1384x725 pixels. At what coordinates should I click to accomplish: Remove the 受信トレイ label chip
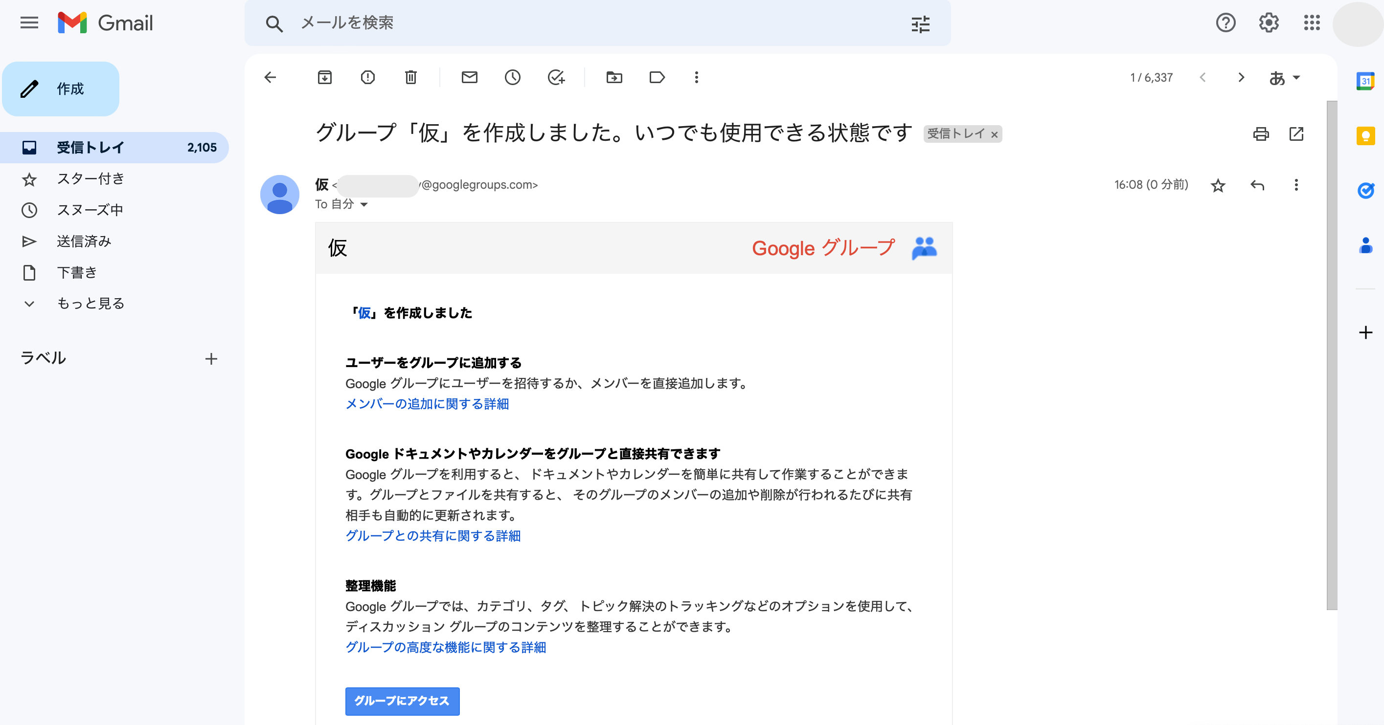tap(995, 135)
